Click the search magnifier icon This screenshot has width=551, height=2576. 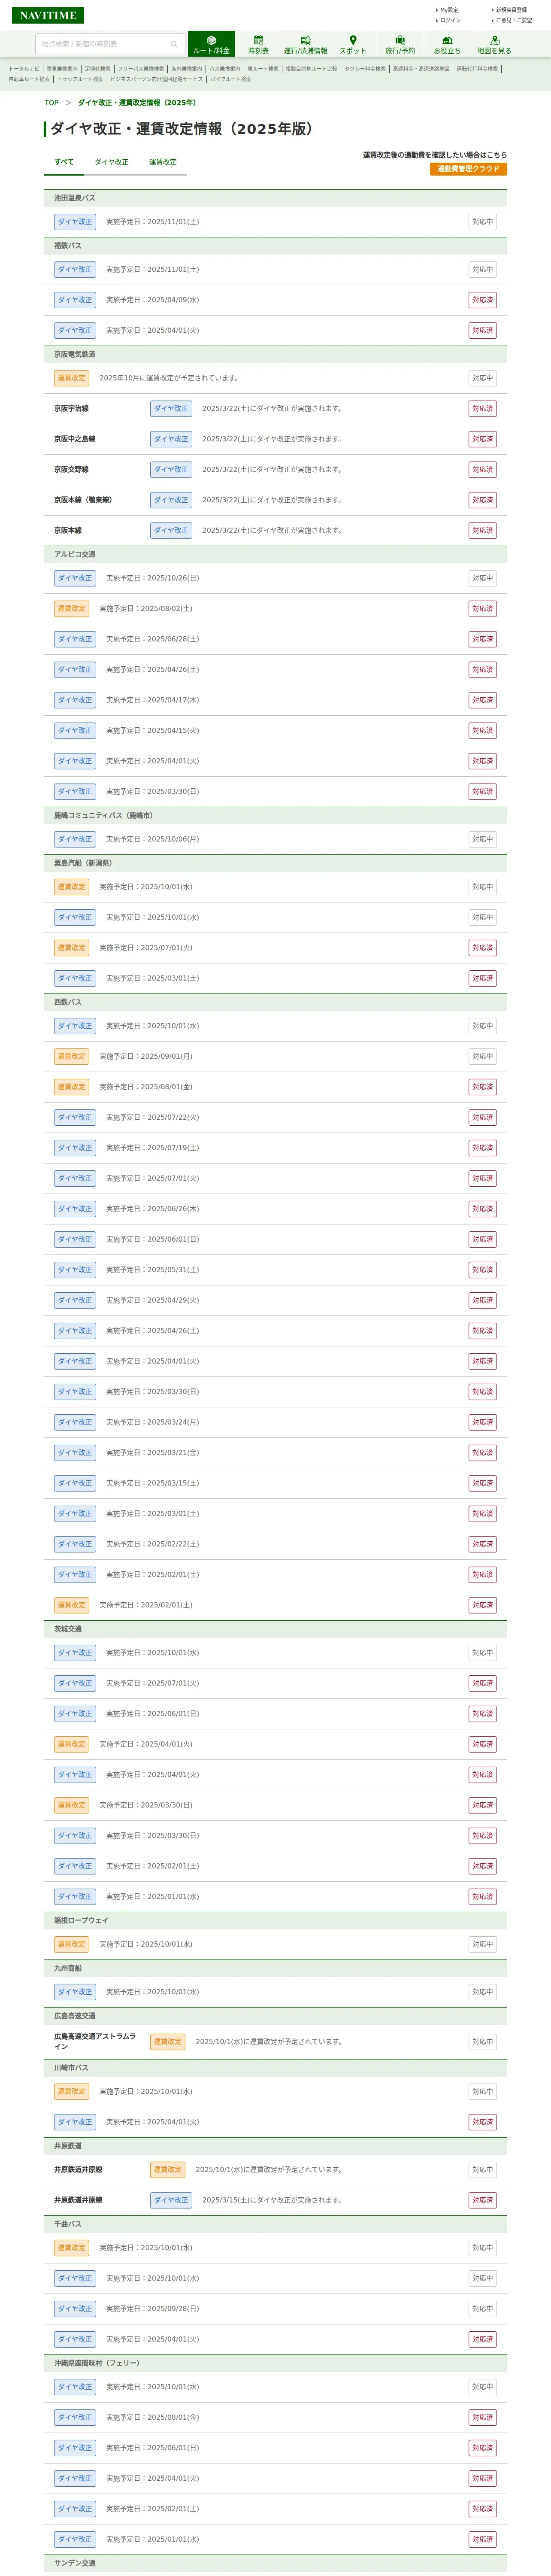pyautogui.click(x=174, y=44)
